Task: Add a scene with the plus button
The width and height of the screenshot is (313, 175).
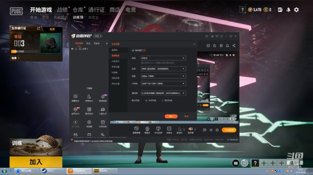Action: (x=107, y=43)
